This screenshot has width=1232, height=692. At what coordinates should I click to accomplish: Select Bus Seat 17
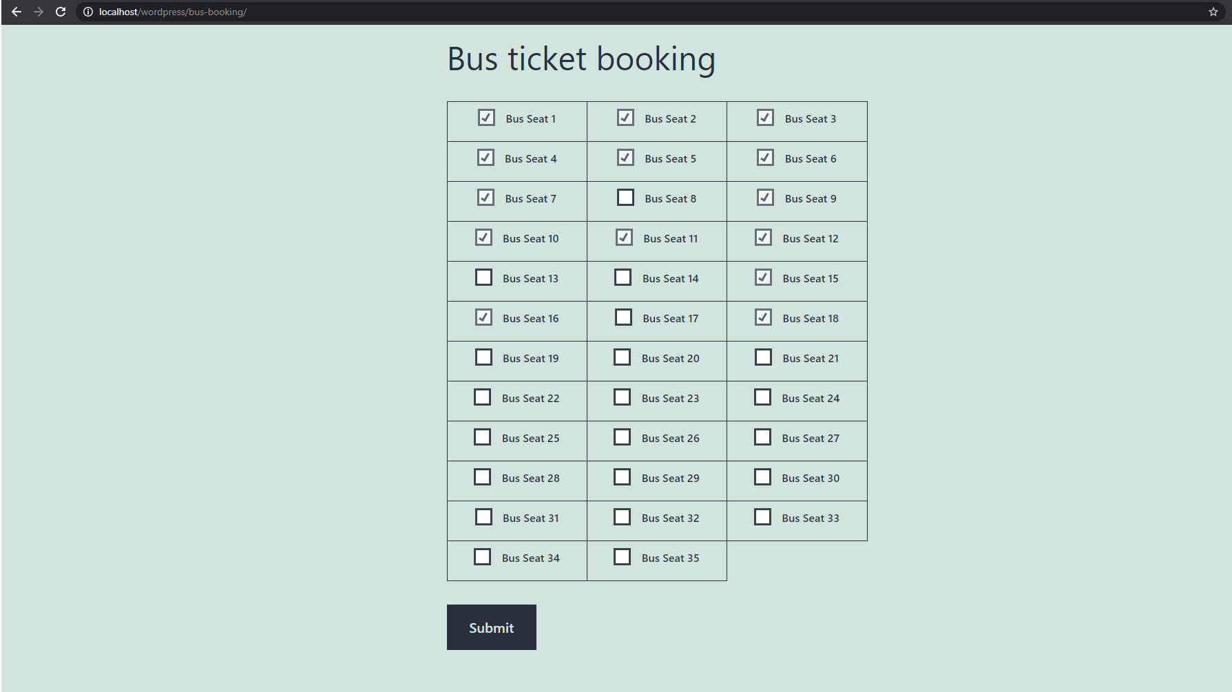pyautogui.click(x=623, y=317)
